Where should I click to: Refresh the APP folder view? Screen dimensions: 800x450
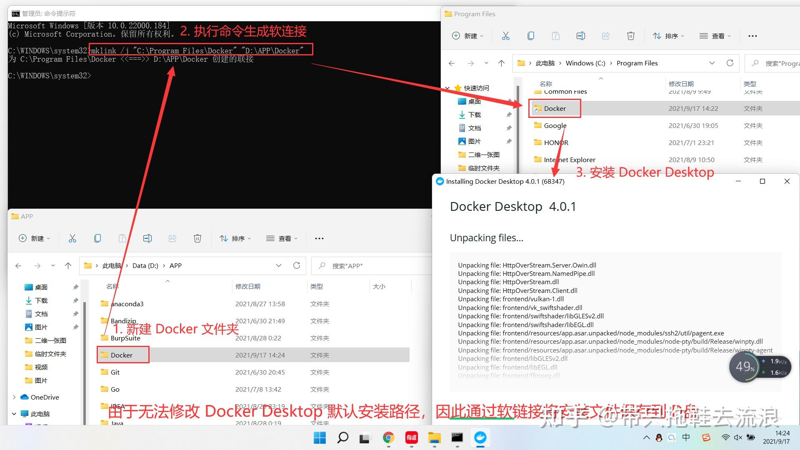[x=297, y=265]
